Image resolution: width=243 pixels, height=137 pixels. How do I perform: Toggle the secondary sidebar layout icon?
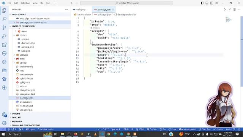point(211,3)
